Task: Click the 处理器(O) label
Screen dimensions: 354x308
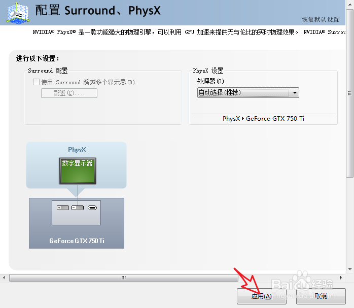Action: [x=210, y=81]
